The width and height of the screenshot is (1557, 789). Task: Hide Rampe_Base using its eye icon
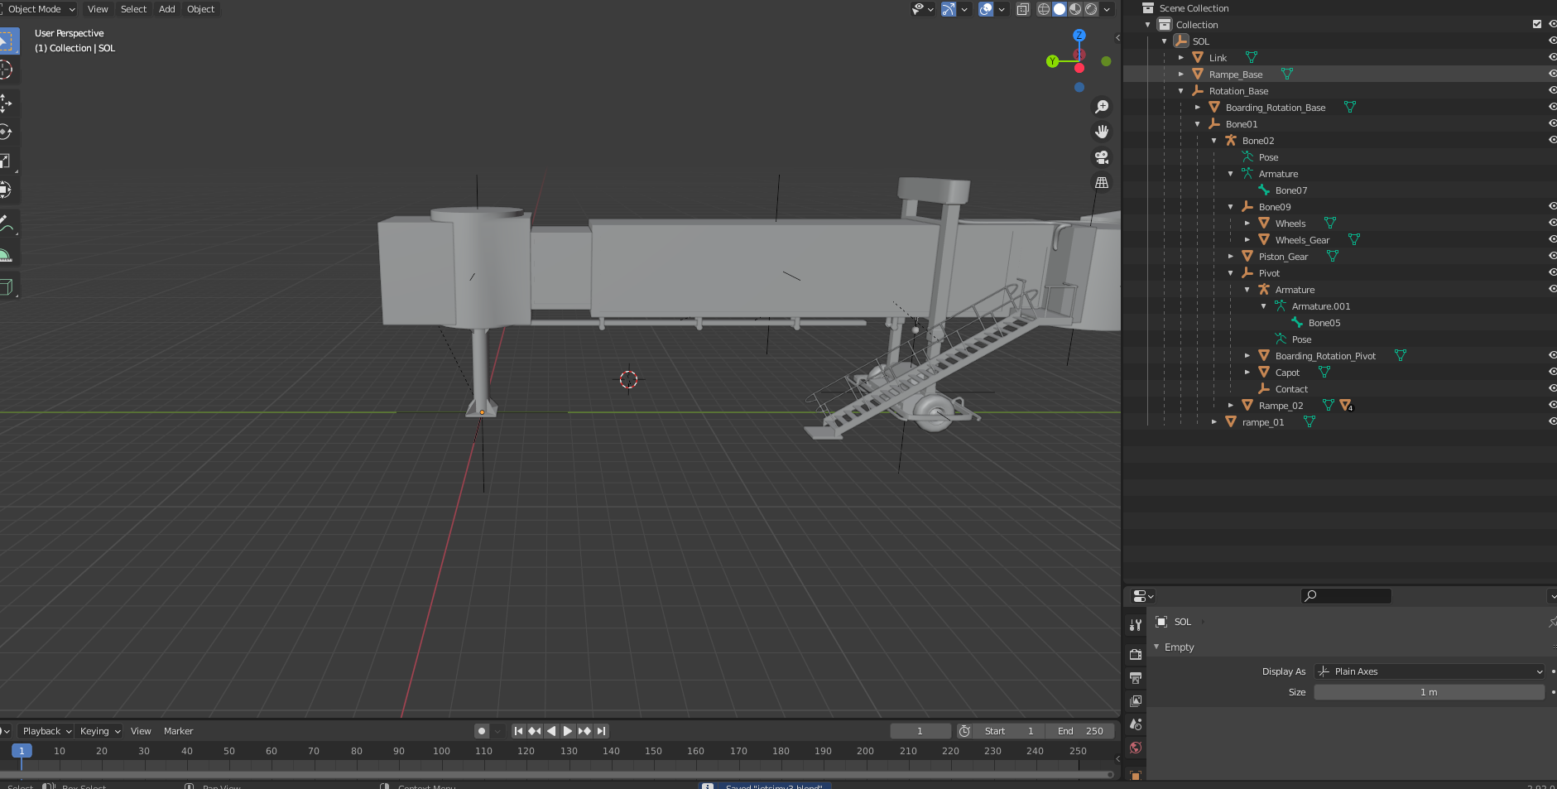[x=1552, y=74]
